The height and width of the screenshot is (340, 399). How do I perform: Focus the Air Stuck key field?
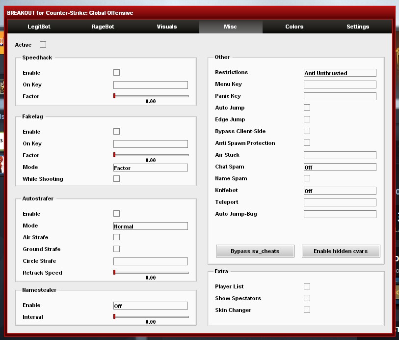click(340, 155)
